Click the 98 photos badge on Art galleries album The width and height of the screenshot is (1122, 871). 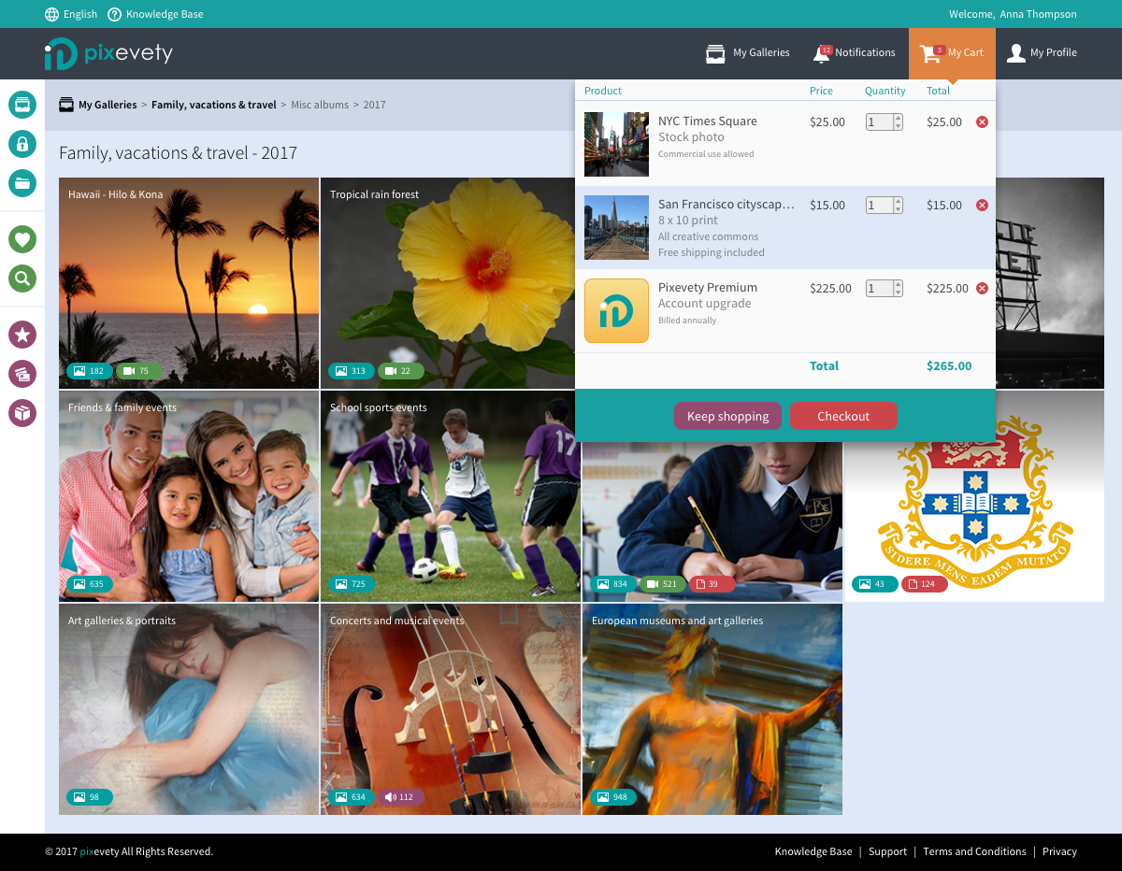pos(90,797)
